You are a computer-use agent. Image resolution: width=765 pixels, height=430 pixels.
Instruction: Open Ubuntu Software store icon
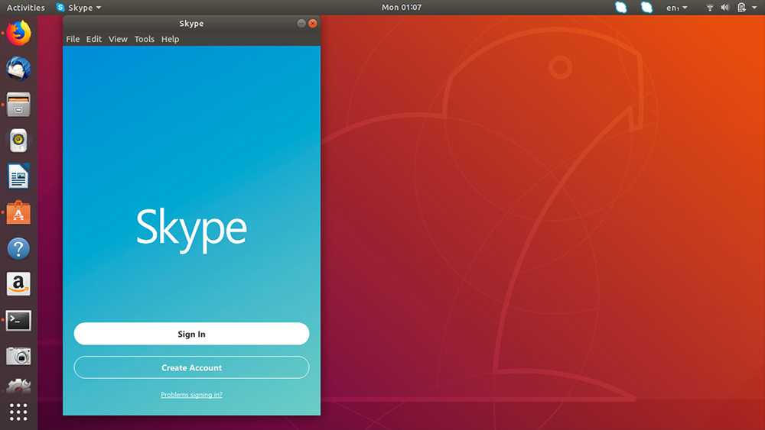(18, 213)
